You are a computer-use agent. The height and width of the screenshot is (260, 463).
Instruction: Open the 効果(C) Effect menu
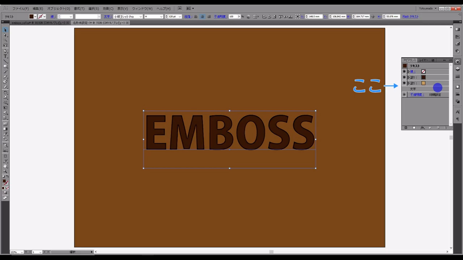point(108,8)
